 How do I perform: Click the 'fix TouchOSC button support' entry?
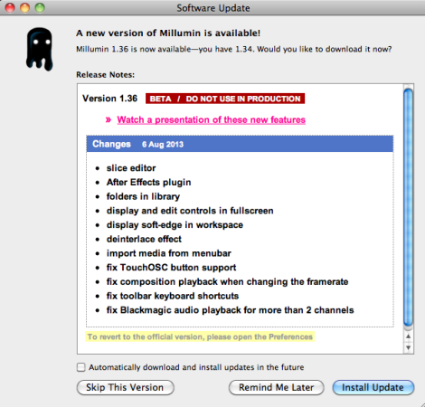(171, 268)
